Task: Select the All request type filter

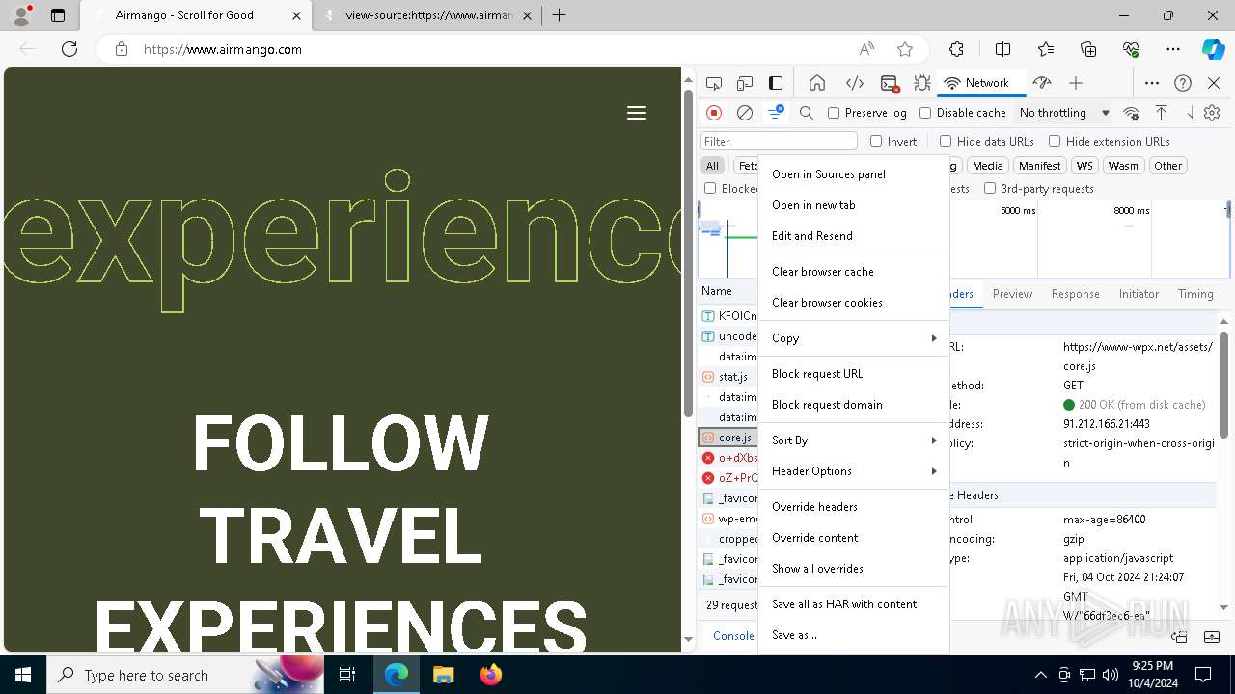Action: (712, 166)
